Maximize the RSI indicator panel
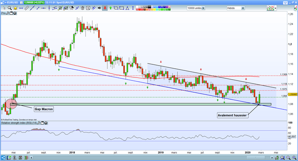 click(x=42, y=123)
